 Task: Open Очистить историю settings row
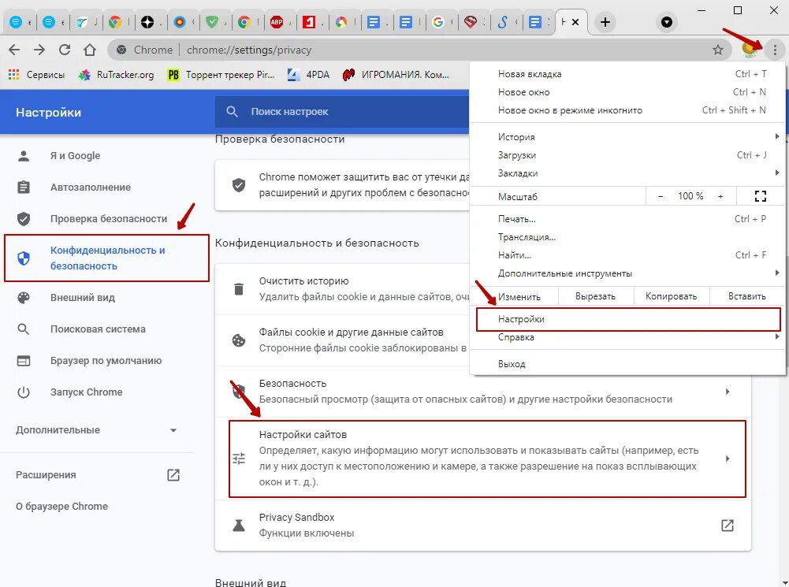(x=342, y=288)
